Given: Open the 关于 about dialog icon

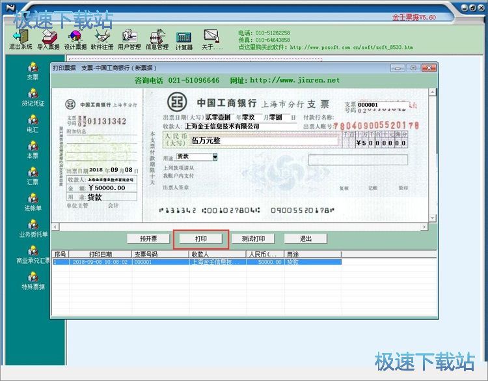Looking at the screenshot, I should pos(212,40).
